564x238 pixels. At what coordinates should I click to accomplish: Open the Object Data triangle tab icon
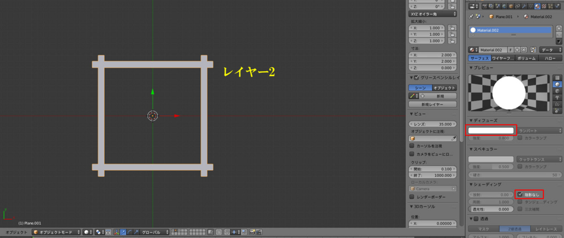tap(530, 6)
